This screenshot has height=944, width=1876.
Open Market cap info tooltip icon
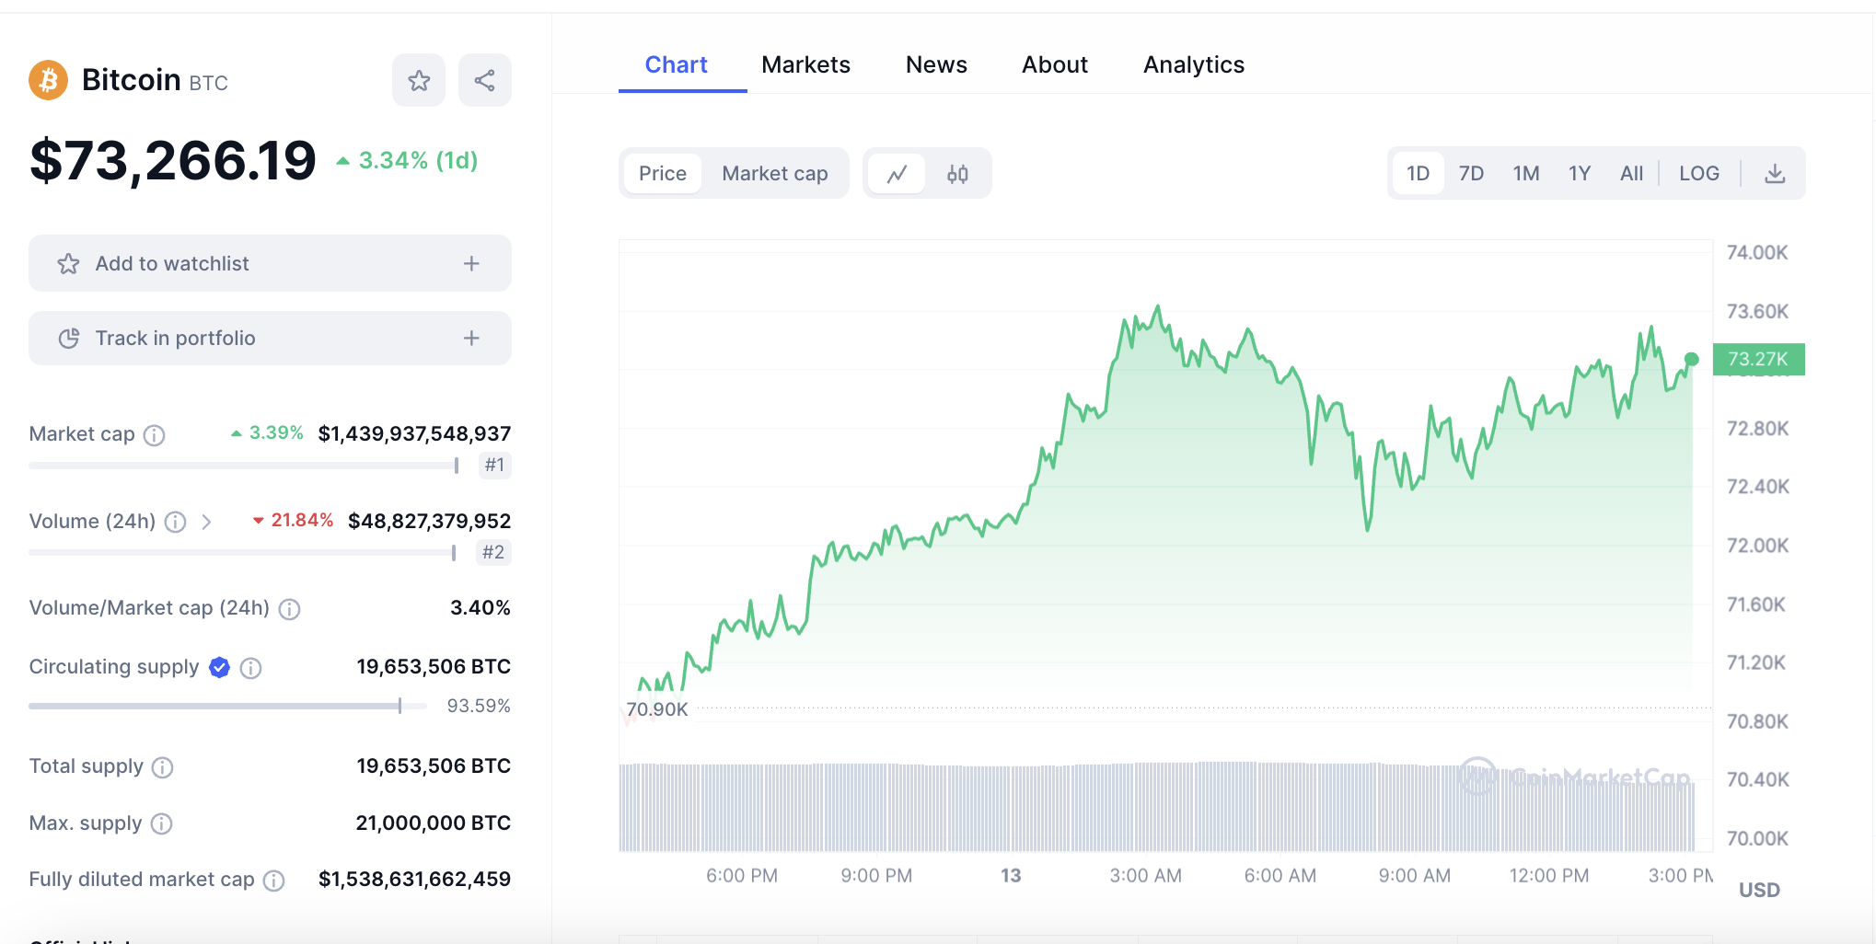pos(155,435)
